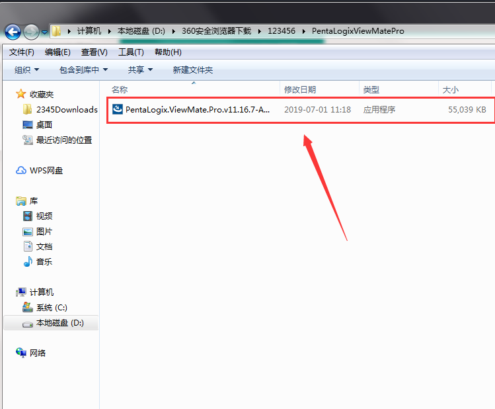Open the 图片 library
Image resolution: width=495 pixels, height=409 pixels.
click(44, 232)
